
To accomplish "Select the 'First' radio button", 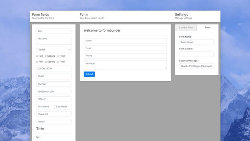I will 37,56.
